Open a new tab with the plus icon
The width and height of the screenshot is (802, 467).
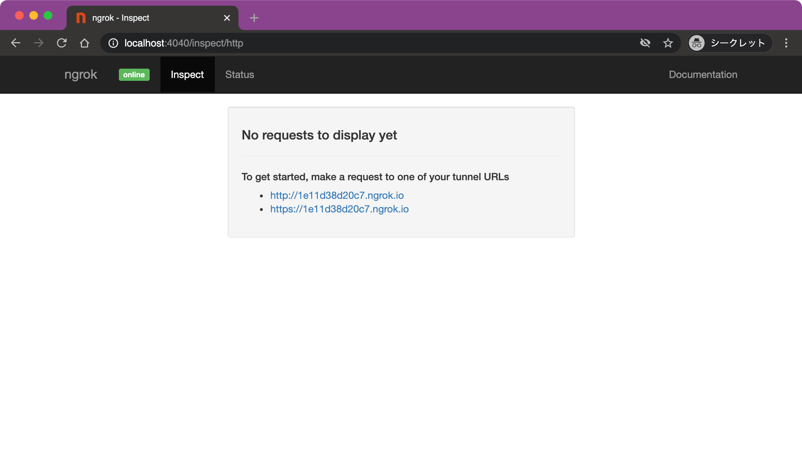tap(254, 18)
